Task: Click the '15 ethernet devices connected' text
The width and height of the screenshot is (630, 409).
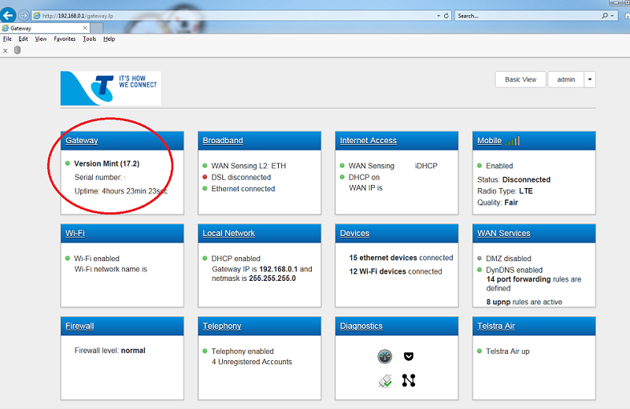Action: 401,258
